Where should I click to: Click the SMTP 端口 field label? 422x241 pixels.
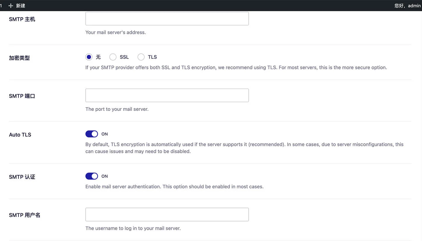22,96
